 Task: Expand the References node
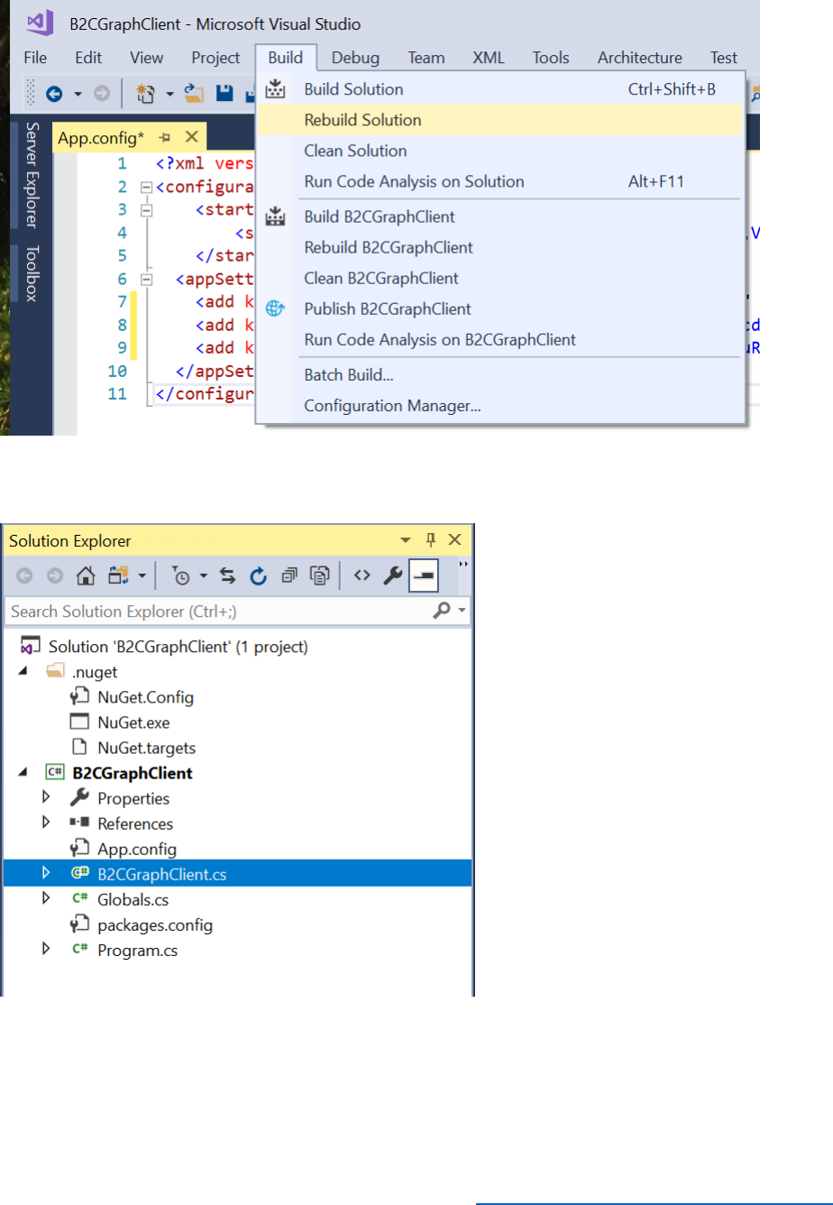[46, 823]
